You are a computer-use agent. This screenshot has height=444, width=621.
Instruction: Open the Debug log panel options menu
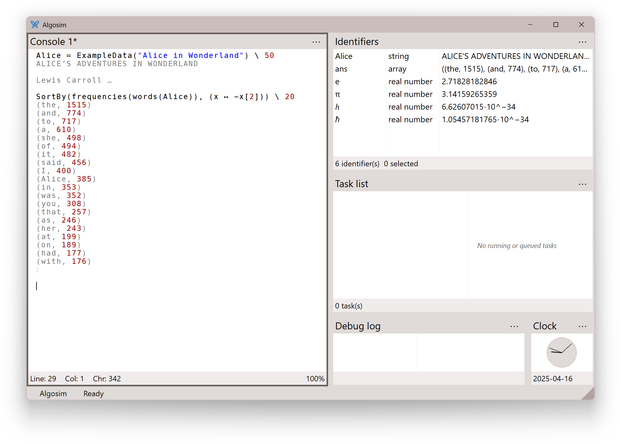(514, 327)
